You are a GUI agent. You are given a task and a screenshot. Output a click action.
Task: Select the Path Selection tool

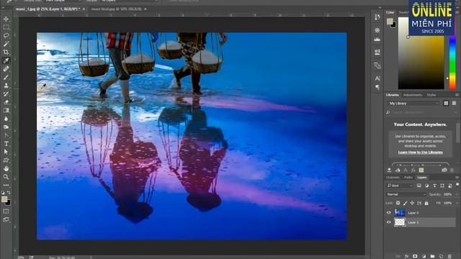point(6,152)
